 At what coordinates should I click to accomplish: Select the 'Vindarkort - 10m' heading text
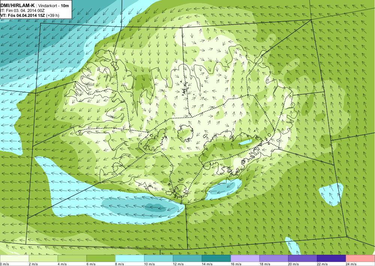click(x=54, y=5)
